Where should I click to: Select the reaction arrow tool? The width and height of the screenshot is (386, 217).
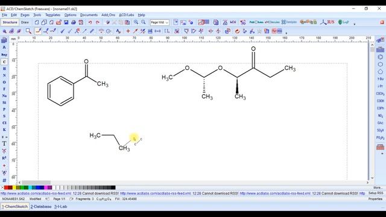coord(135,31)
